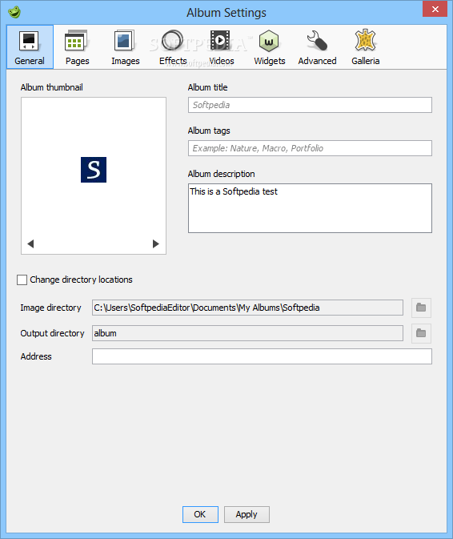Select the Effects tab
453x539 pixels.
click(x=173, y=46)
